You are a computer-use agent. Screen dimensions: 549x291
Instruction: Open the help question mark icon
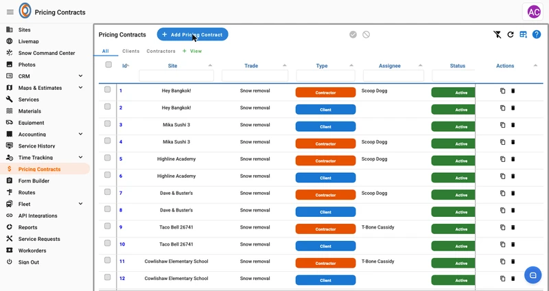(537, 34)
